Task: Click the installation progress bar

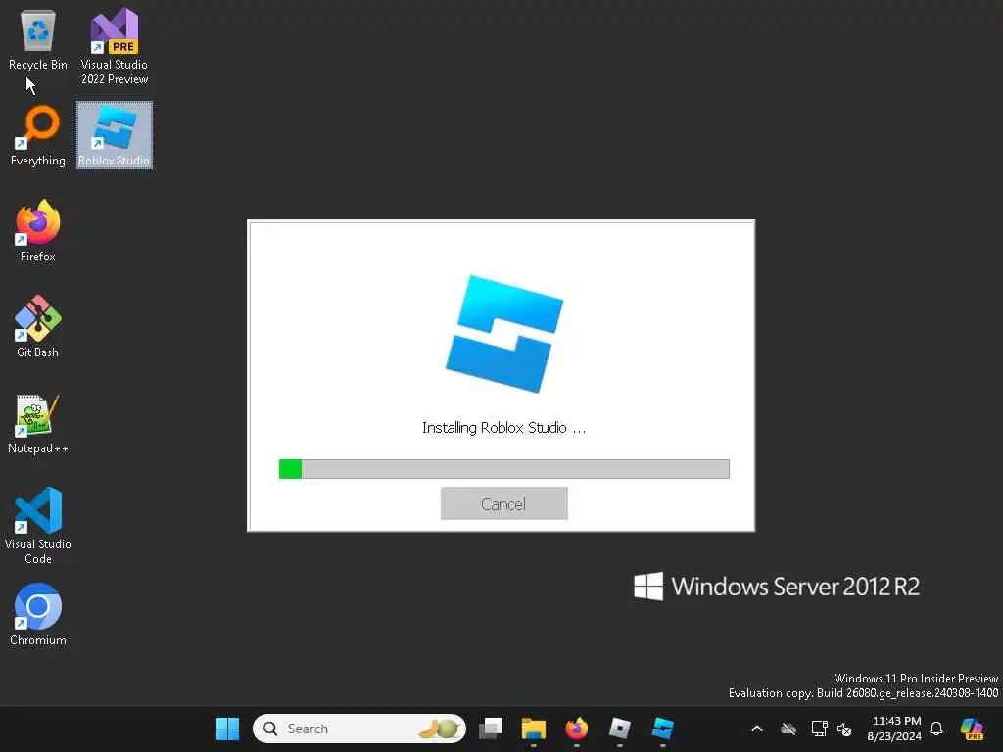Action: [x=504, y=469]
